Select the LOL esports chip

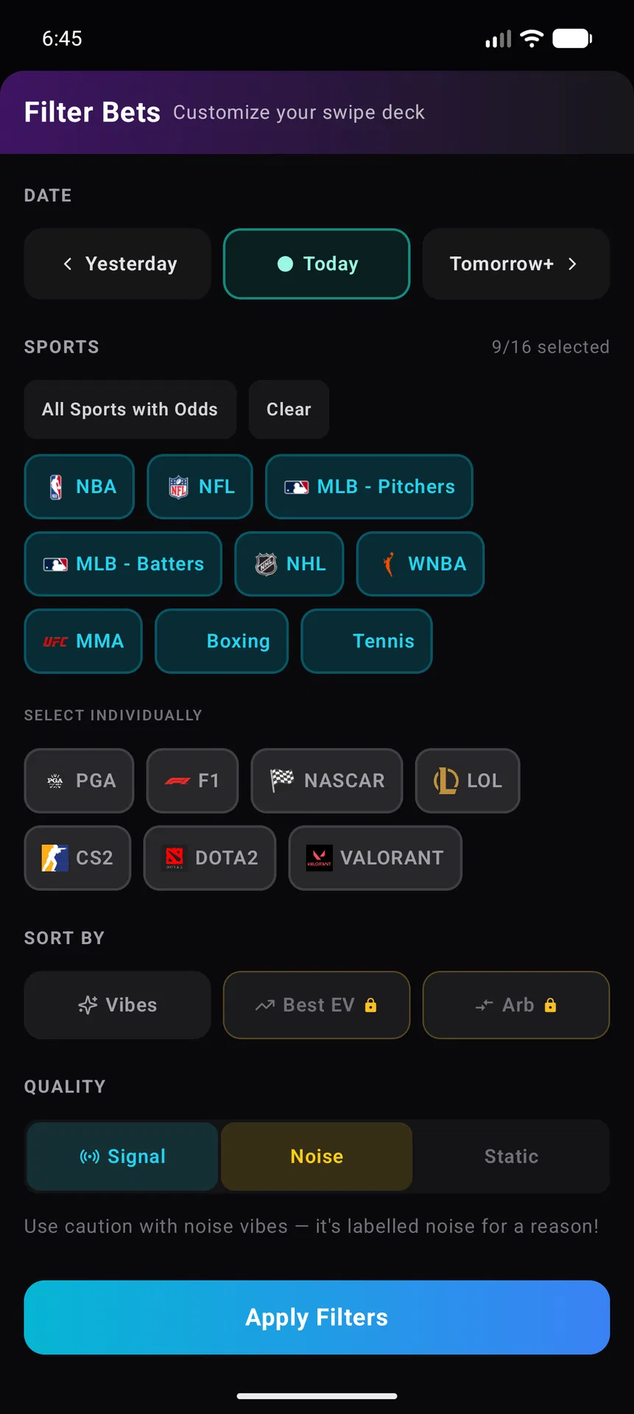coord(468,781)
